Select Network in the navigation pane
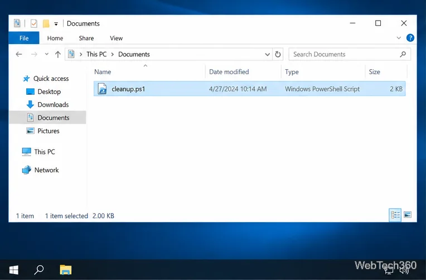The image size is (426, 280). pyautogui.click(x=46, y=170)
